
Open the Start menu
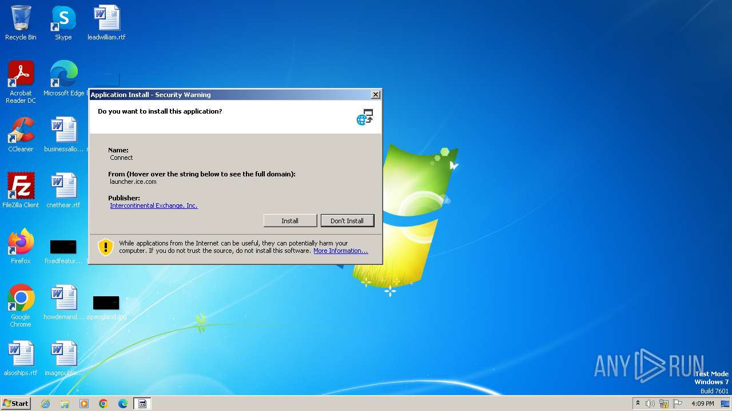(x=16, y=404)
